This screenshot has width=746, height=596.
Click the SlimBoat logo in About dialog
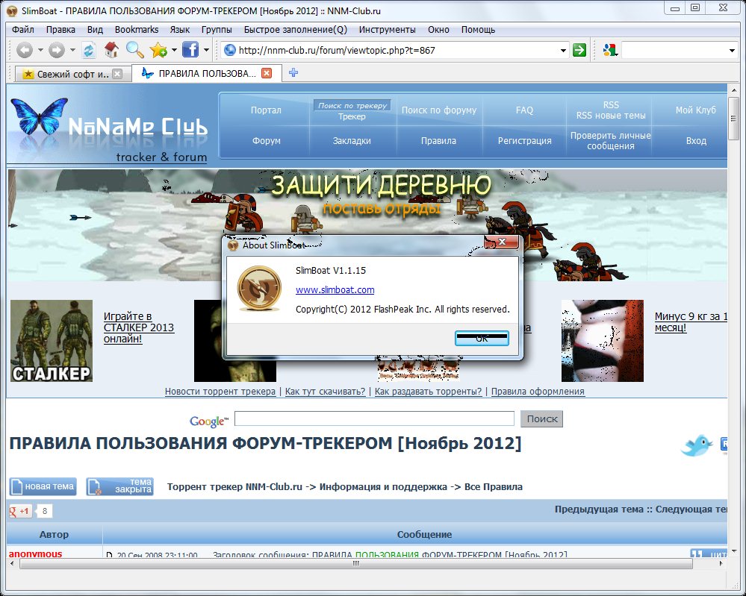pos(259,288)
